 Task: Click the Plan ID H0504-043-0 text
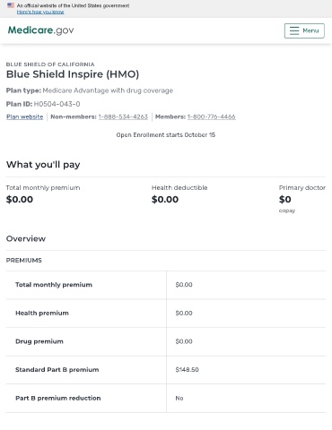pos(43,104)
